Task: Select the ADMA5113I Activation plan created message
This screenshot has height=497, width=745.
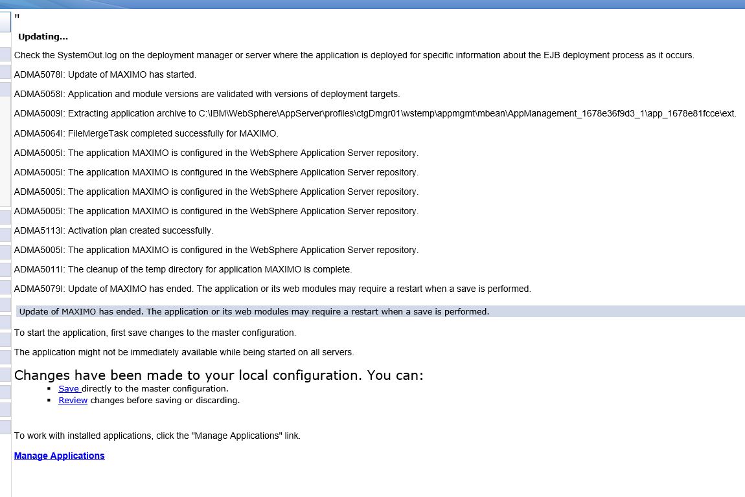Action: [113, 230]
